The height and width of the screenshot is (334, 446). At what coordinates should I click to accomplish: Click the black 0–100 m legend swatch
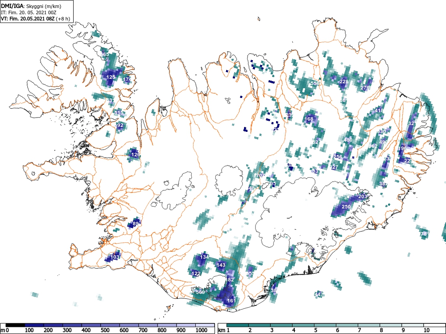tap(15, 325)
